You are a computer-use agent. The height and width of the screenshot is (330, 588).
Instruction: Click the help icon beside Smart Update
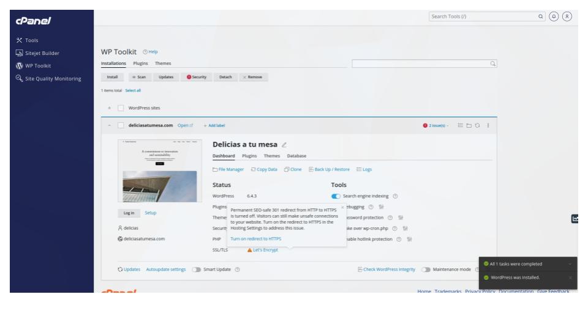[x=238, y=269]
